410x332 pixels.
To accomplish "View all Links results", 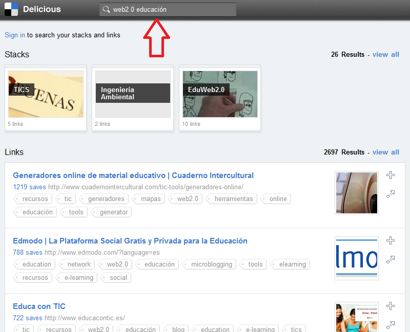I will point(385,152).
